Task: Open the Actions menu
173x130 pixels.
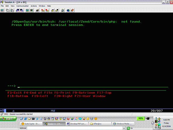Action: (34, 6)
